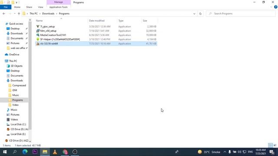This screenshot has height=156, width=278.
Task: Go back with the Back arrow
Action: 4,13
